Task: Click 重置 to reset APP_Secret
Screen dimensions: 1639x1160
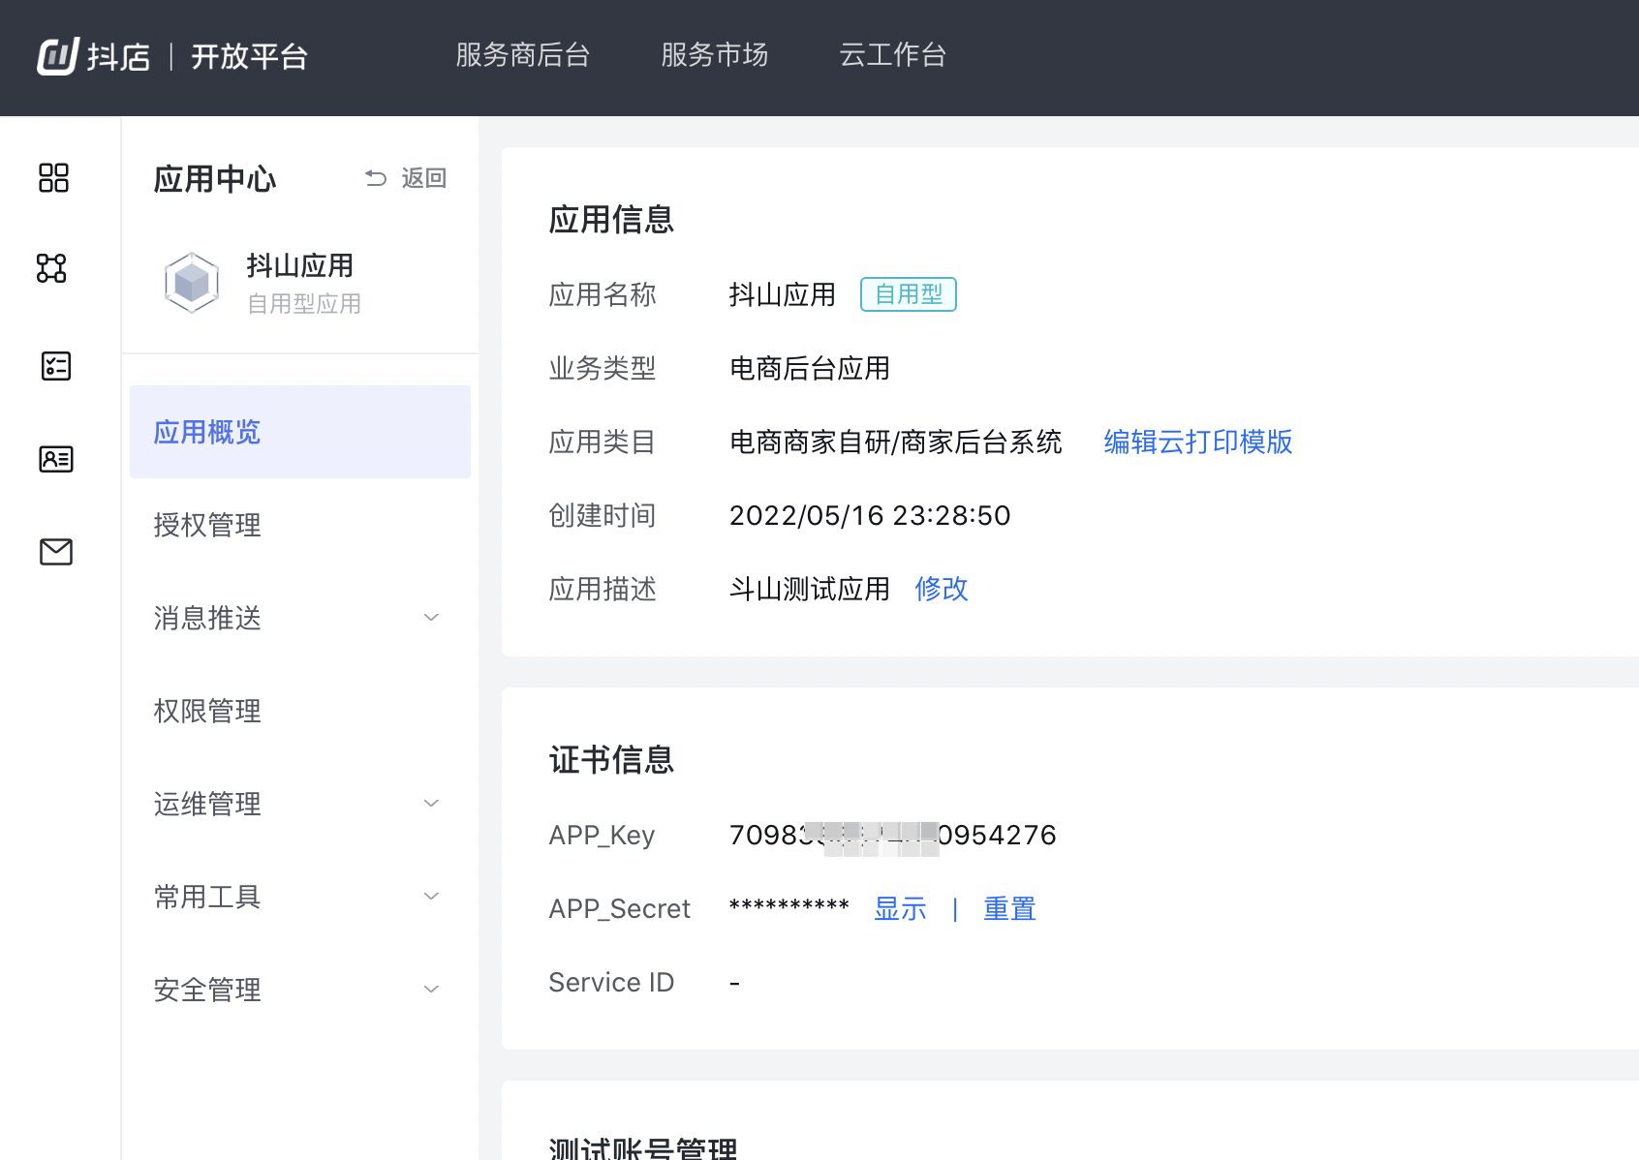Action: click(x=1010, y=908)
